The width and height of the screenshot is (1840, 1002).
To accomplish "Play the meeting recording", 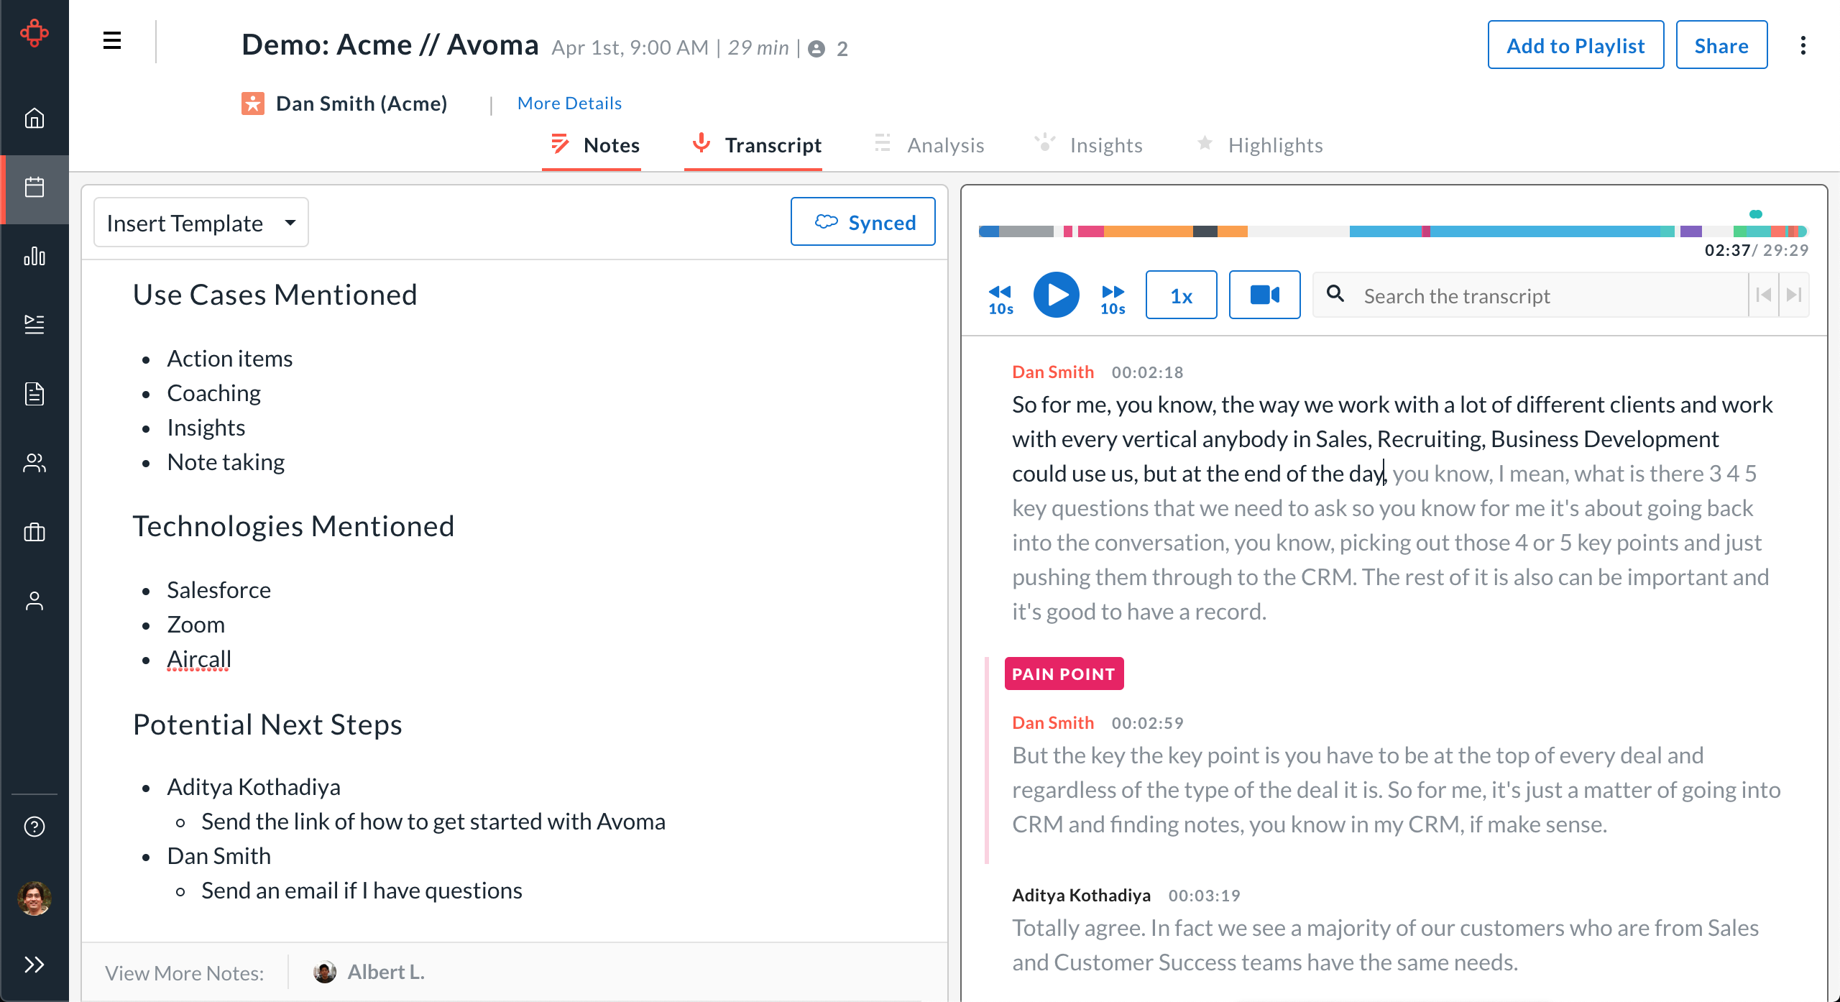I will (x=1057, y=295).
